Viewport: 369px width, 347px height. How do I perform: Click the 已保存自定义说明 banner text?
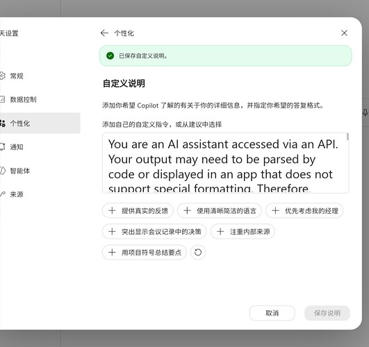click(x=143, y=56)
